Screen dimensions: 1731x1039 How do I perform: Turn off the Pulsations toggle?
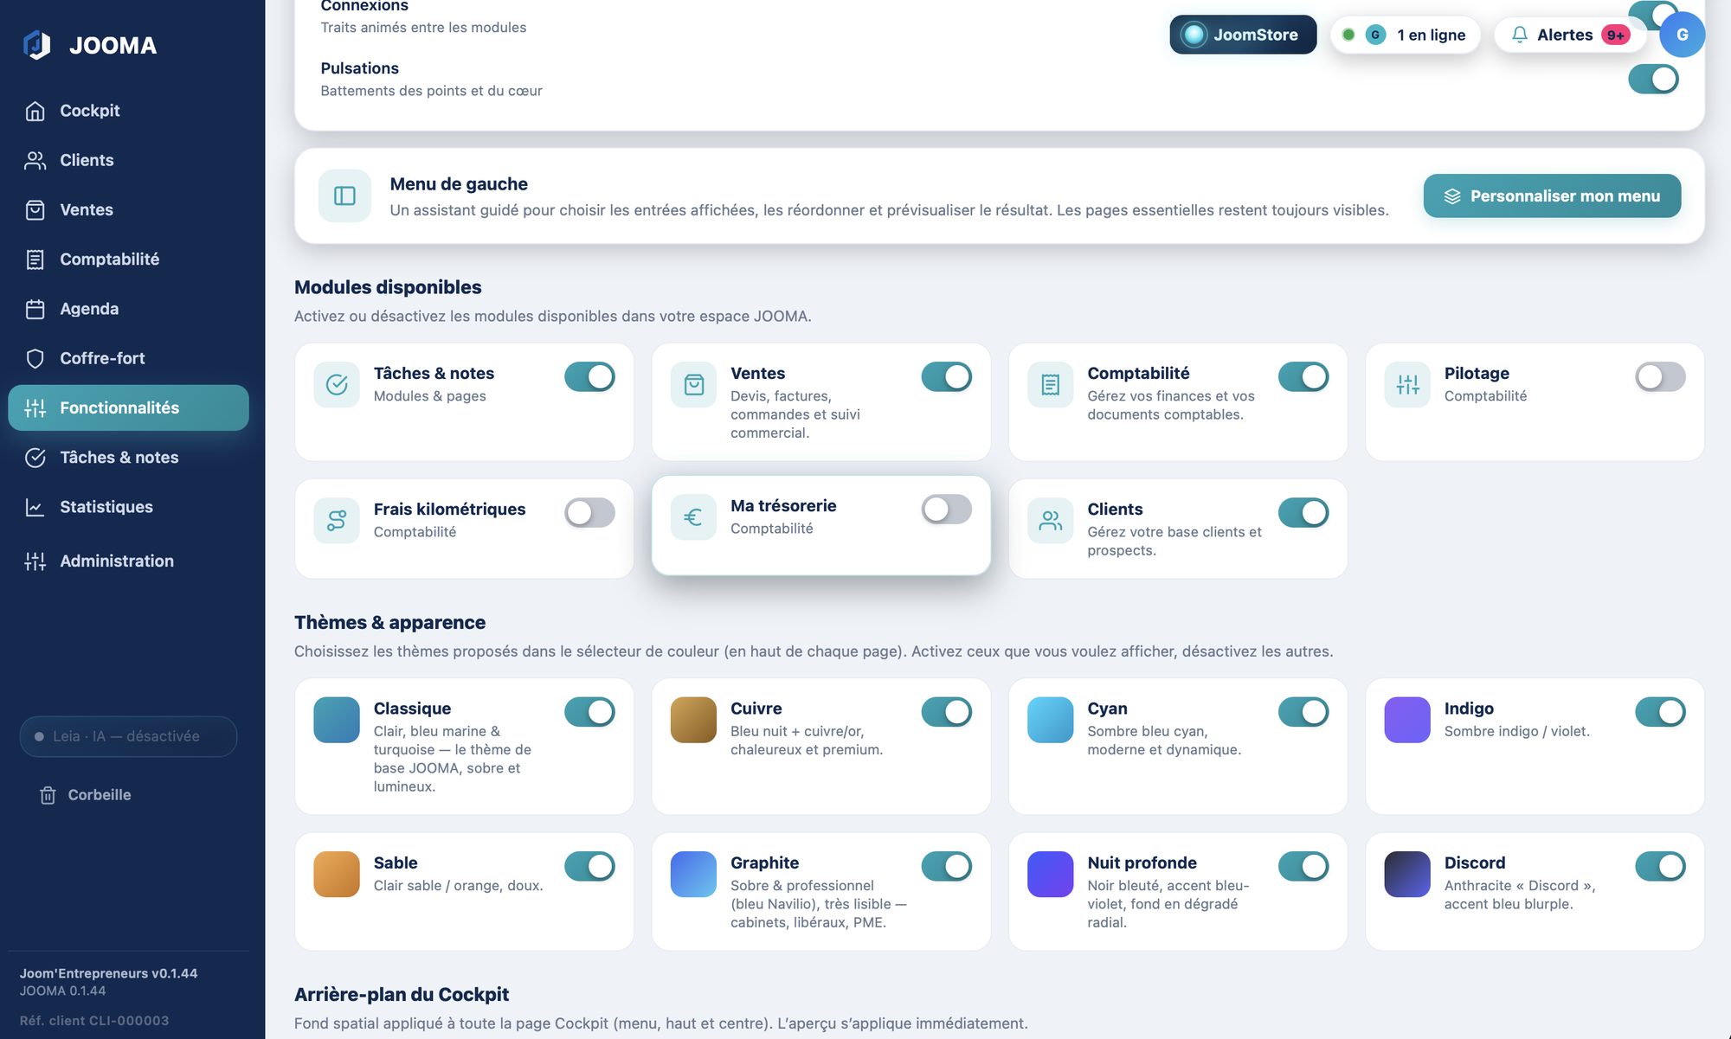pyautogui.click(x=1653, y=80)
